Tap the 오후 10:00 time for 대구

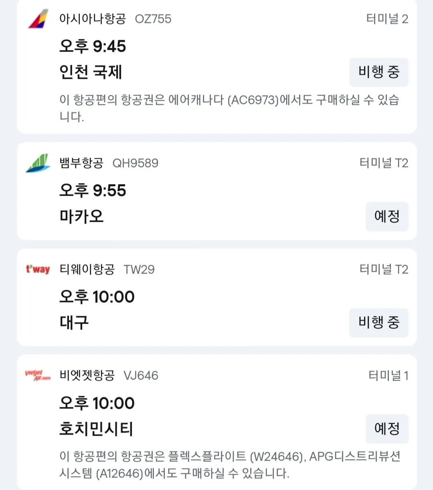tap(97, 297)
